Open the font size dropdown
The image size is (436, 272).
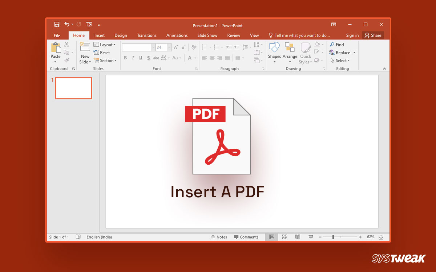click(x=168, y=47)
